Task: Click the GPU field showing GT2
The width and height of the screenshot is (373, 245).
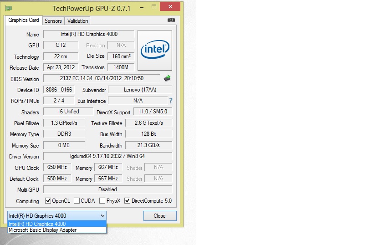Action: point(61,45)
